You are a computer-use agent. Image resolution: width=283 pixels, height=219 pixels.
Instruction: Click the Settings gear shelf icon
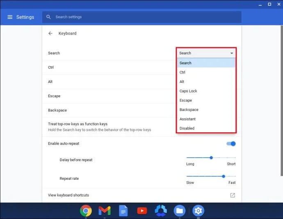coord(198,210)
